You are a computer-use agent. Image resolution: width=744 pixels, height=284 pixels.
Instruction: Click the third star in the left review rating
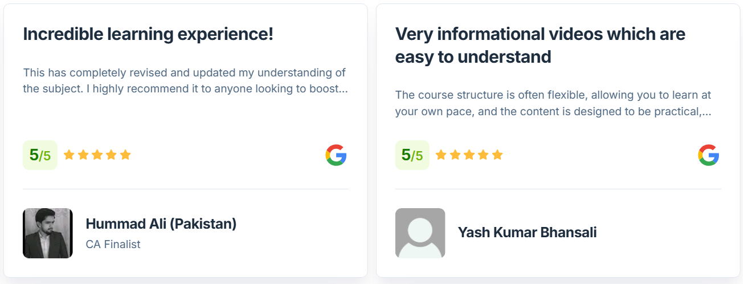(97, 155)
